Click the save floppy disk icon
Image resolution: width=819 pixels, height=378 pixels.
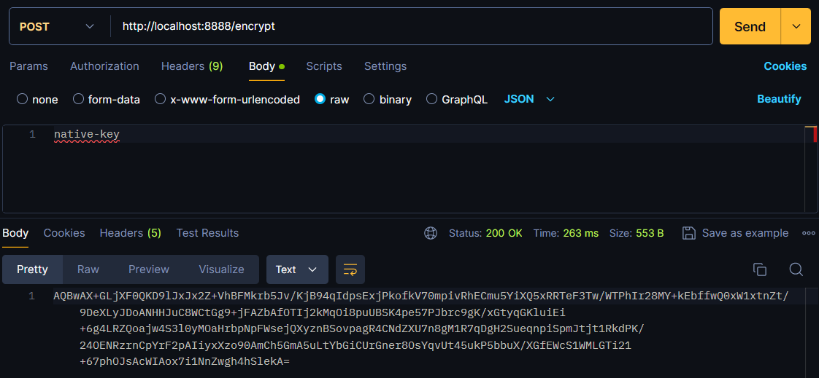pyautogui.click(x=689, y=233)
